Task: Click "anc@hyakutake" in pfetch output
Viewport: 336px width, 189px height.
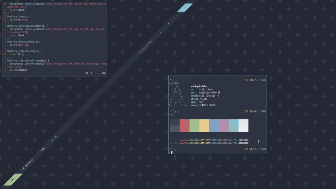Action: click(199, 86)
